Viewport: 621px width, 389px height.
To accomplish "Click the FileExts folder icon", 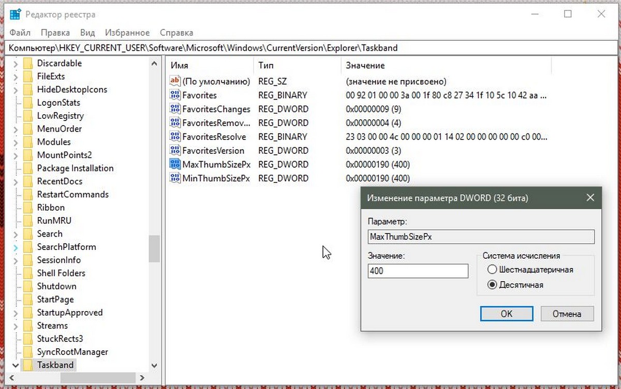I will point(27,76).
